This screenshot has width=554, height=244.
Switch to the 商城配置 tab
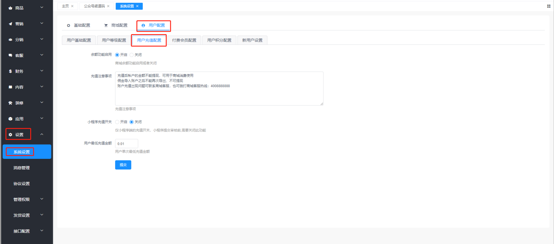tap(116, 26)
